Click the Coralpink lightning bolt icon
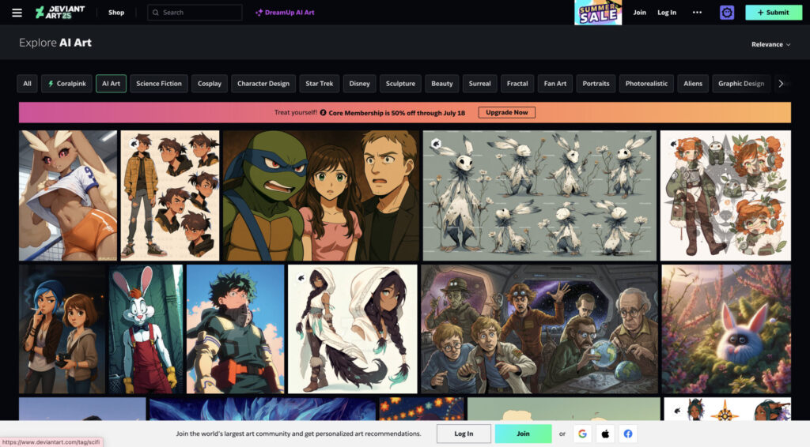Screen dimensions: 810x447 coord(51,84)
